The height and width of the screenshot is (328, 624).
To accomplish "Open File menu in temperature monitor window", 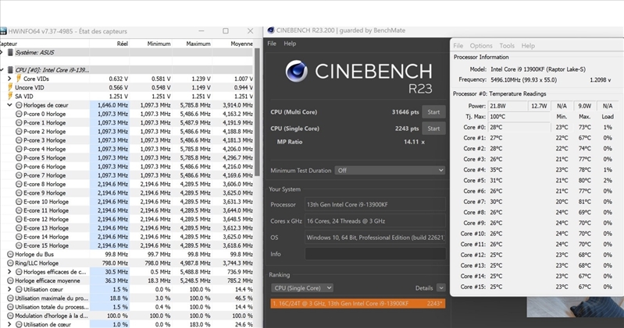I will point(458,46).
